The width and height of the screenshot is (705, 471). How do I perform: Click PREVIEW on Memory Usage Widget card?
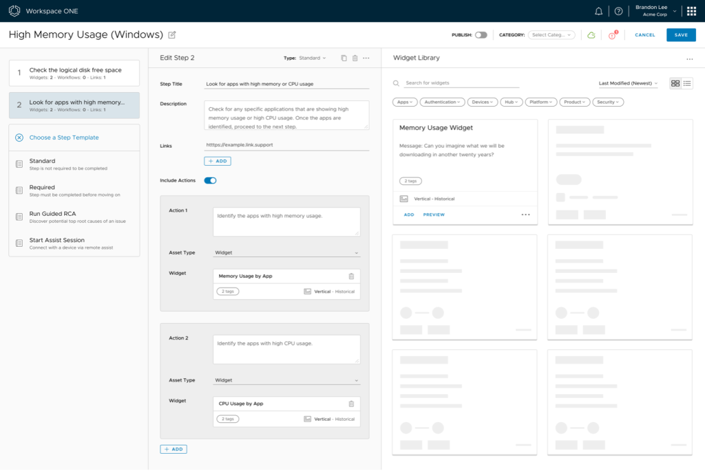(434, 215)
